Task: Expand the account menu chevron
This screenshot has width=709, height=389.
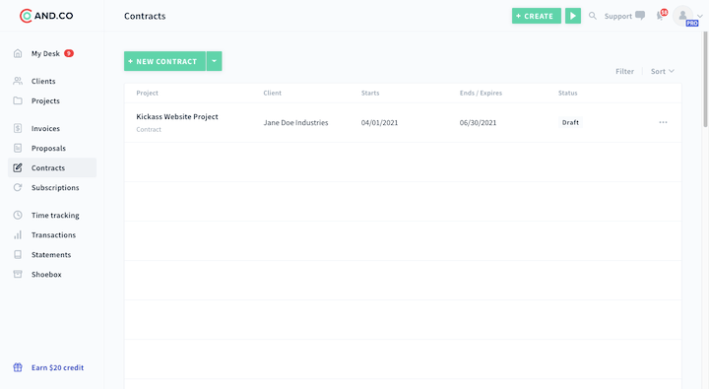Action: coord(700,17)
